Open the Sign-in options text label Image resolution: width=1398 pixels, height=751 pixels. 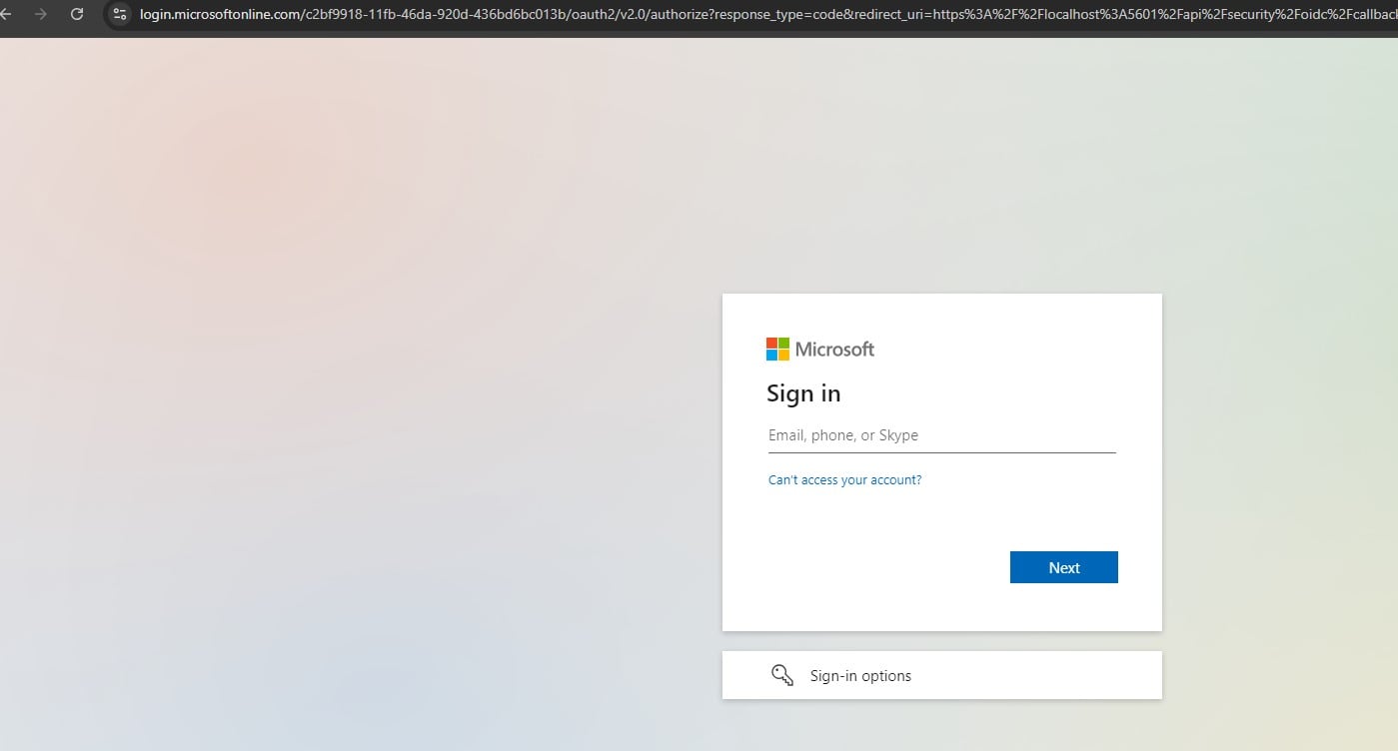[860, 676]
